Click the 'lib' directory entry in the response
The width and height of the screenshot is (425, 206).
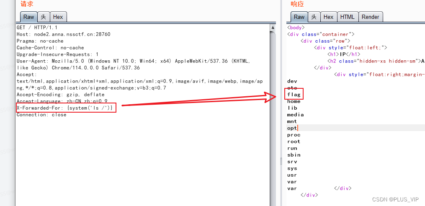coord(292,108)
